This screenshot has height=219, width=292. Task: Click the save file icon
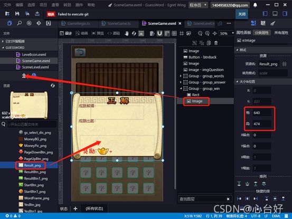pos(17,14)
